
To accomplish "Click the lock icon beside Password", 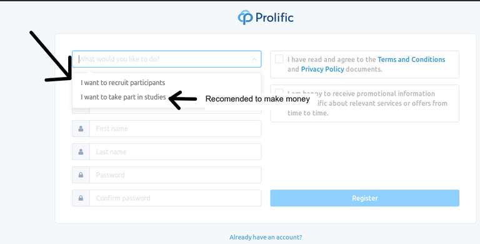I will [81, 175].
